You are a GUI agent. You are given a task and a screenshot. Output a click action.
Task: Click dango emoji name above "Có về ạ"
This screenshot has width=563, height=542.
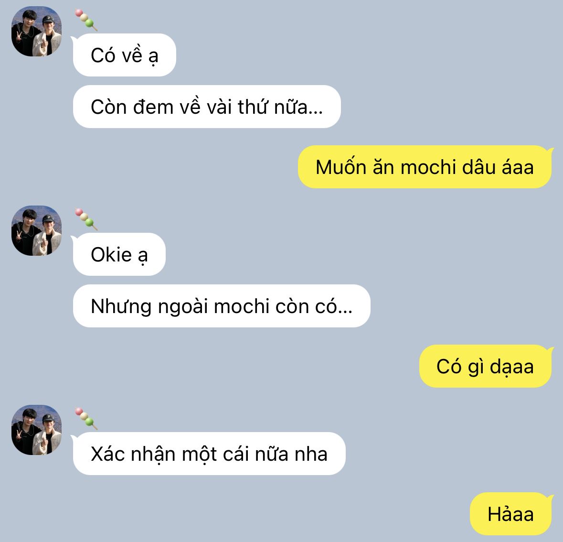pyautogui.click(x=86, y=20)
